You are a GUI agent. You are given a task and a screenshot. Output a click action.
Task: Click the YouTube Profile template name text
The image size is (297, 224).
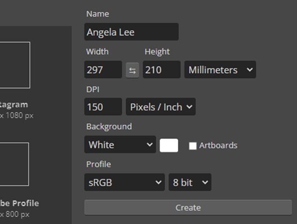(19, 203)
